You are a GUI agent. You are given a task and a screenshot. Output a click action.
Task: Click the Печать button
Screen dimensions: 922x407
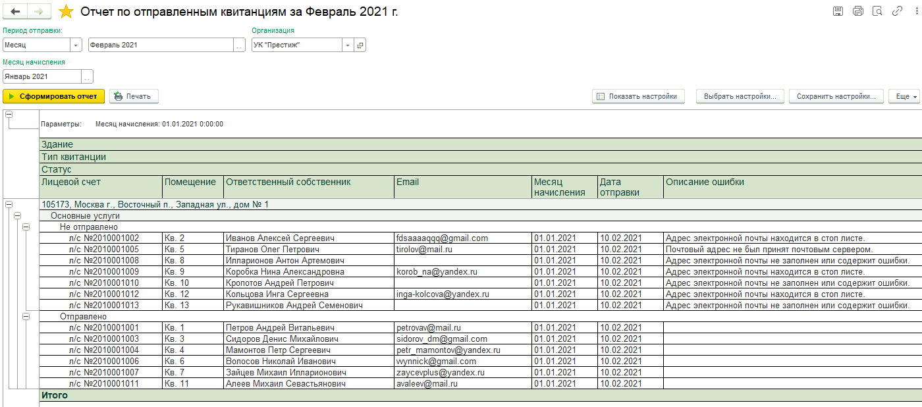tap(134, 96)
